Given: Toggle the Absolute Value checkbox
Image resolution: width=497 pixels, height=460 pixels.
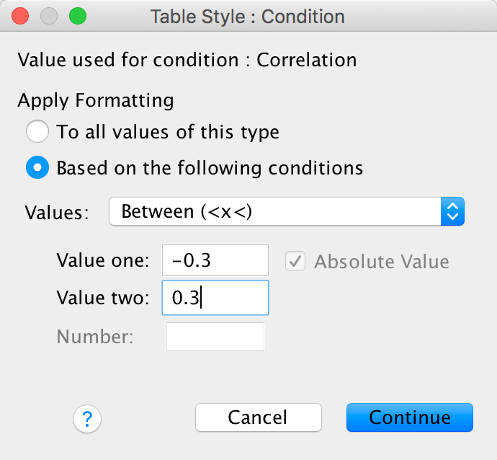Looking at the screenshot, I should pos(295,261).
